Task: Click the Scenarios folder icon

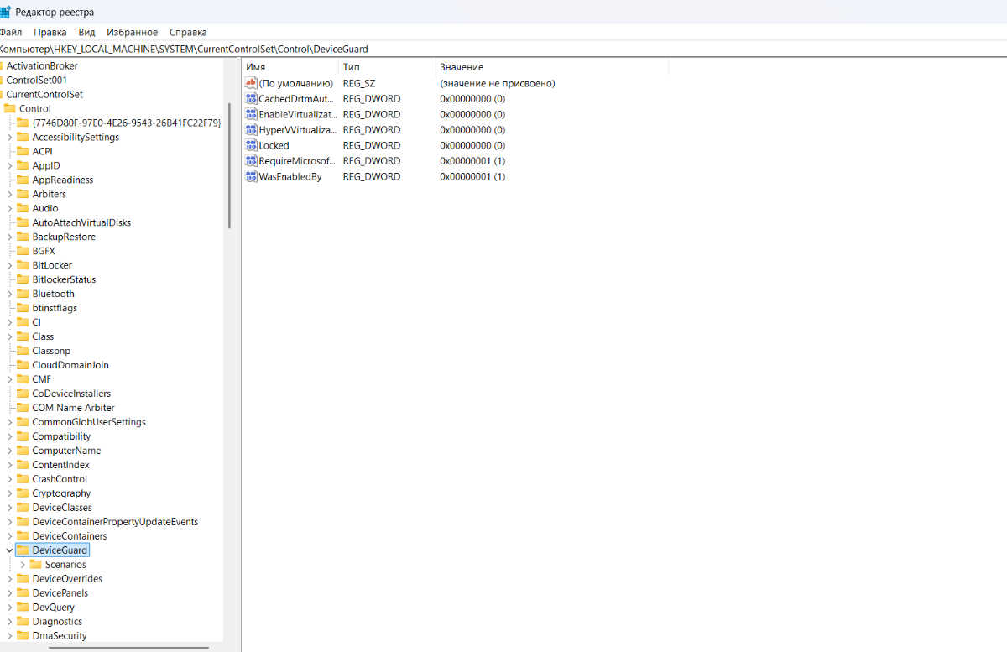Action: click(x=35, y=565)
